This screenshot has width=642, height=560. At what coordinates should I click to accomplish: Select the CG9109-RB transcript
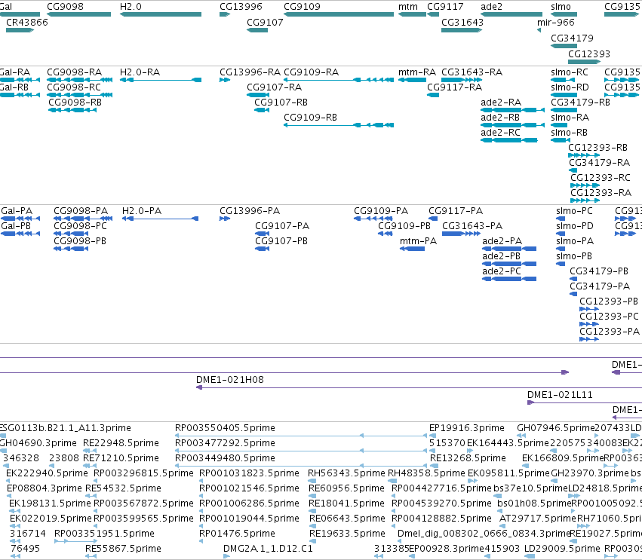click(339, 125)
